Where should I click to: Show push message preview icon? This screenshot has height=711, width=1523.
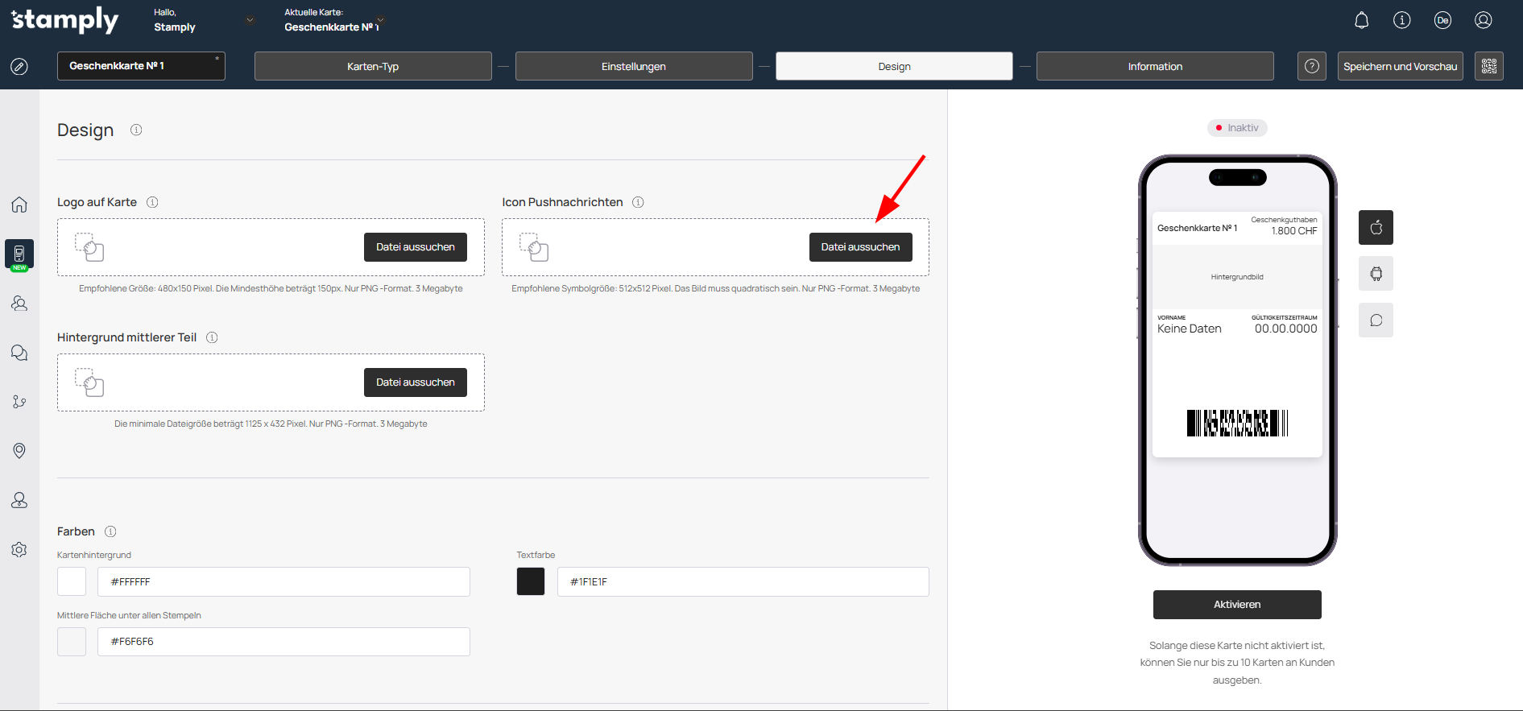pyautogui.click(x=1376, y=320)
